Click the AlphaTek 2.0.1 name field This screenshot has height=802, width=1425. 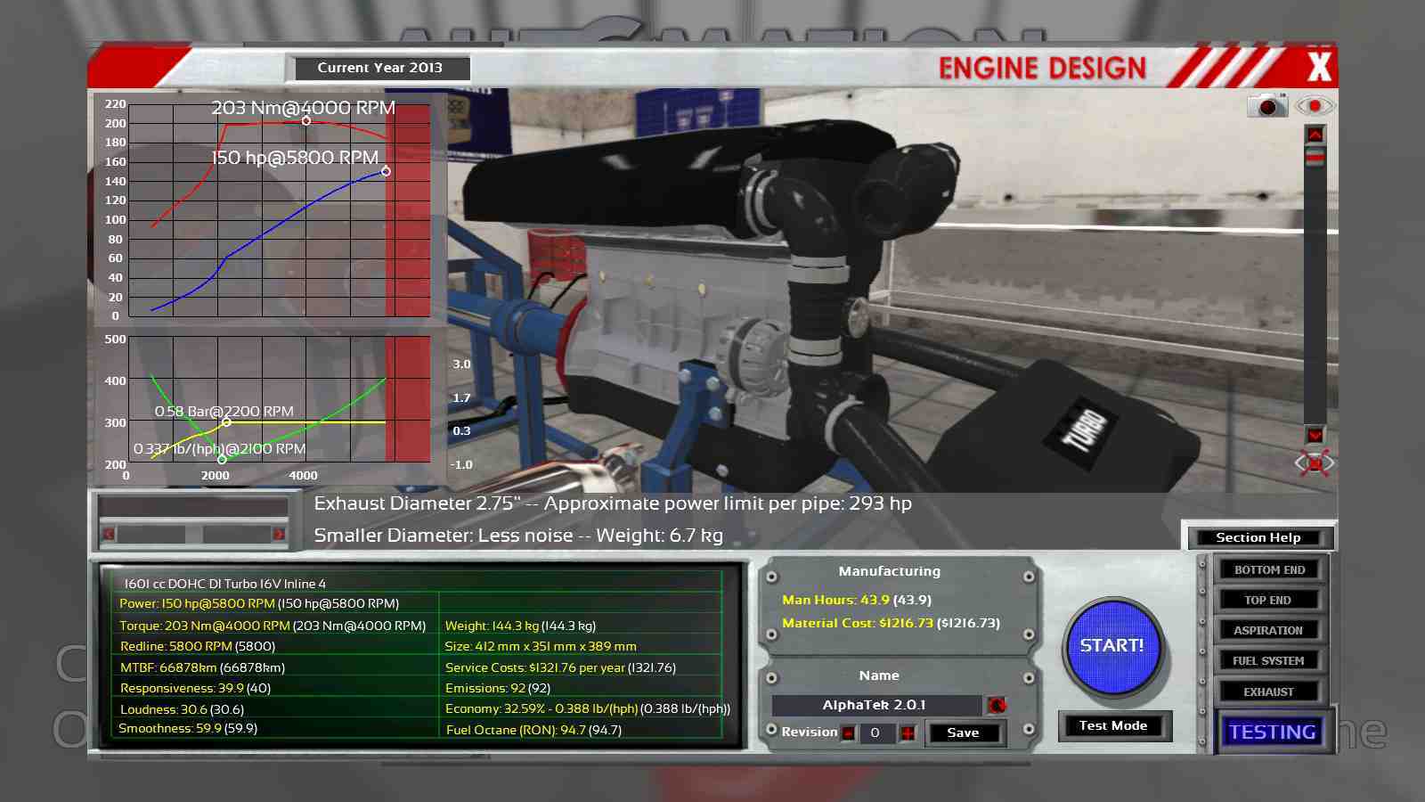click(875, 706)
